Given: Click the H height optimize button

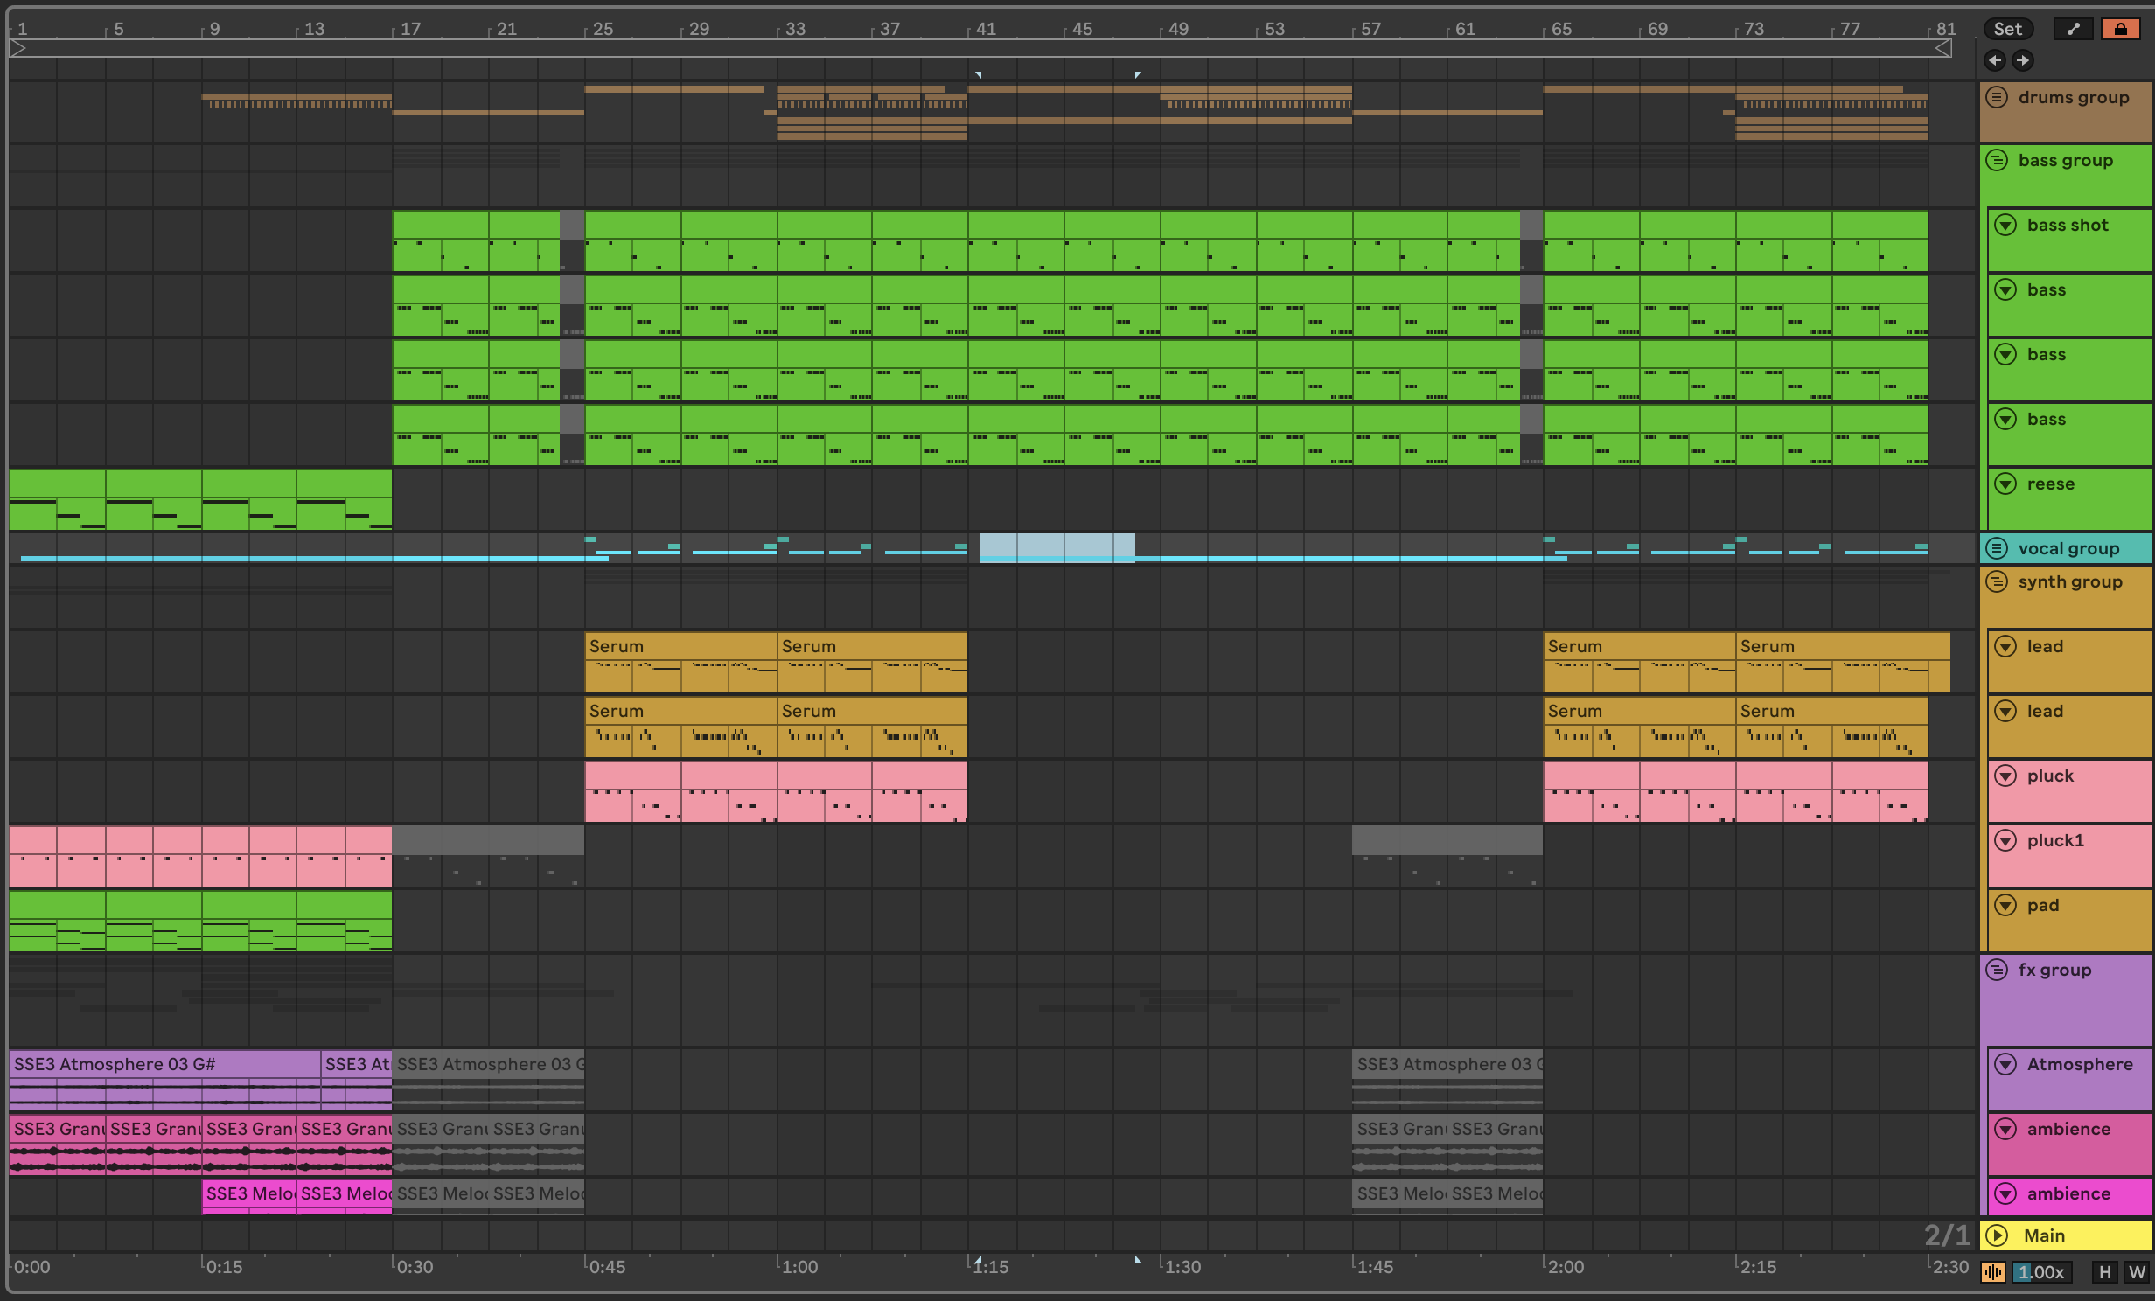Looking at the screenshot, I should [x=2104, y=1272].
